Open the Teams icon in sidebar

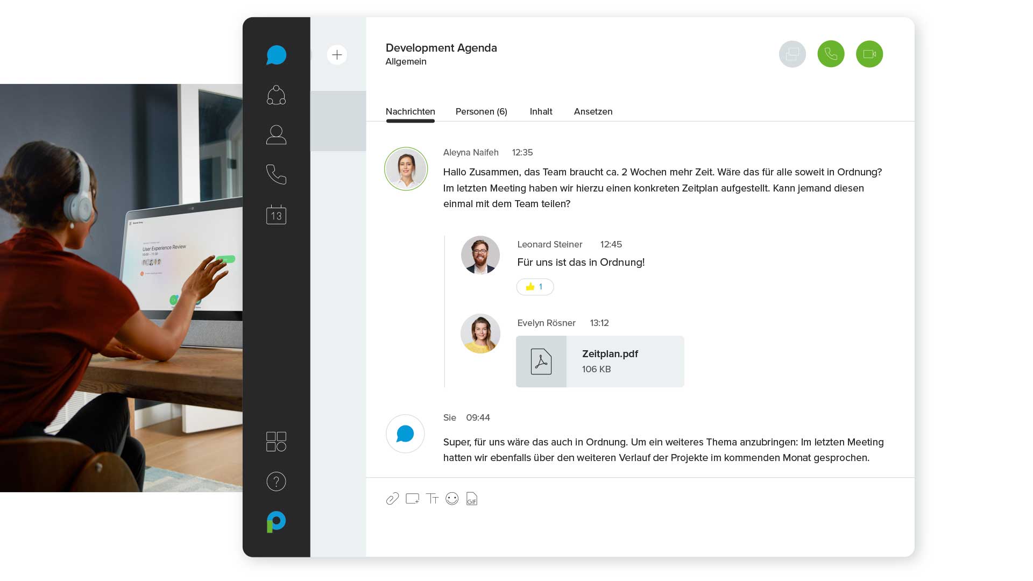[x=276, y=95]
